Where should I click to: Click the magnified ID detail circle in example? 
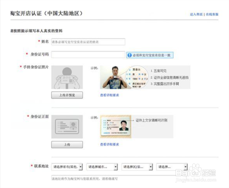[137, 77]
